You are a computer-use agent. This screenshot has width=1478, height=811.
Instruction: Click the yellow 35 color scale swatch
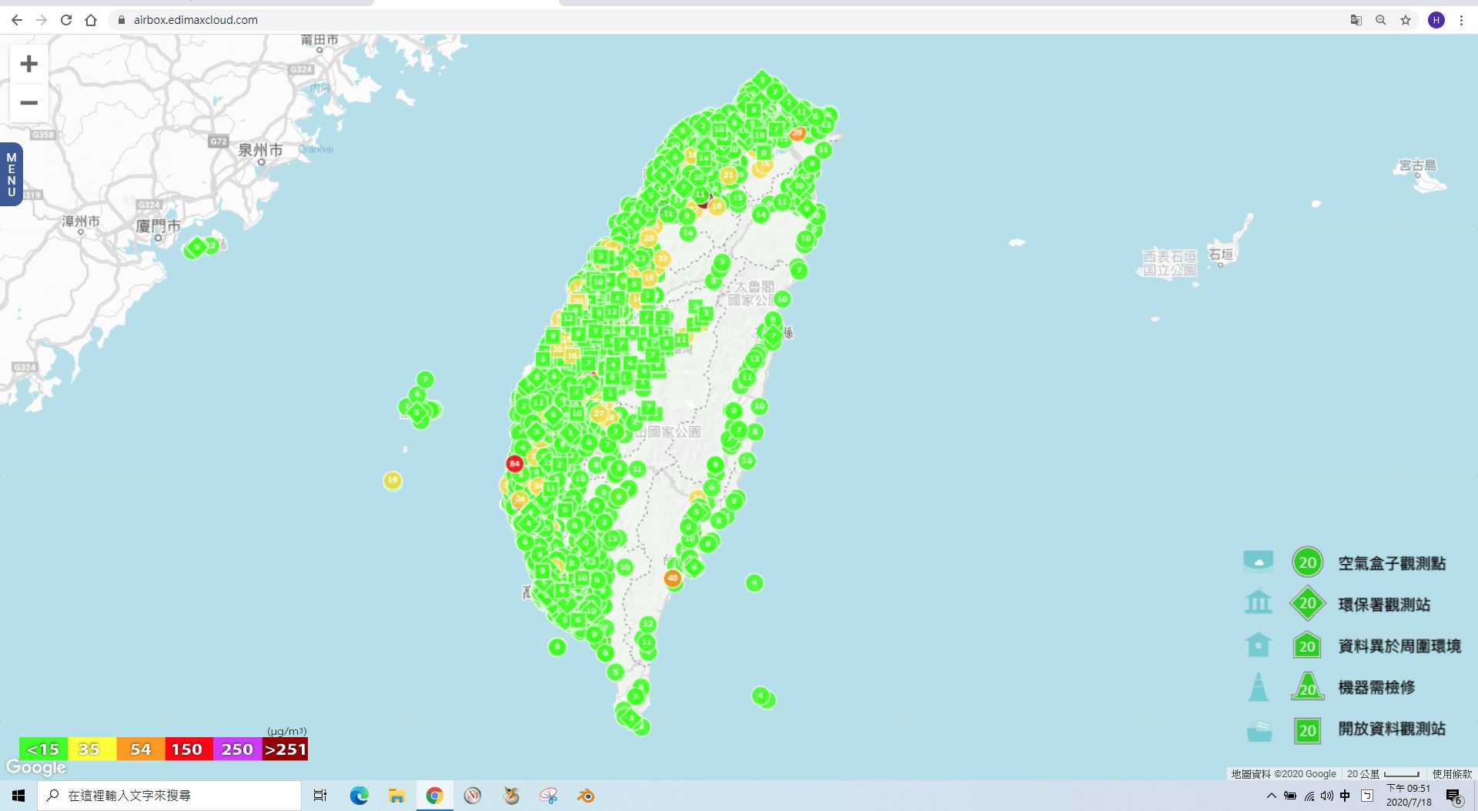pos(92,749)
